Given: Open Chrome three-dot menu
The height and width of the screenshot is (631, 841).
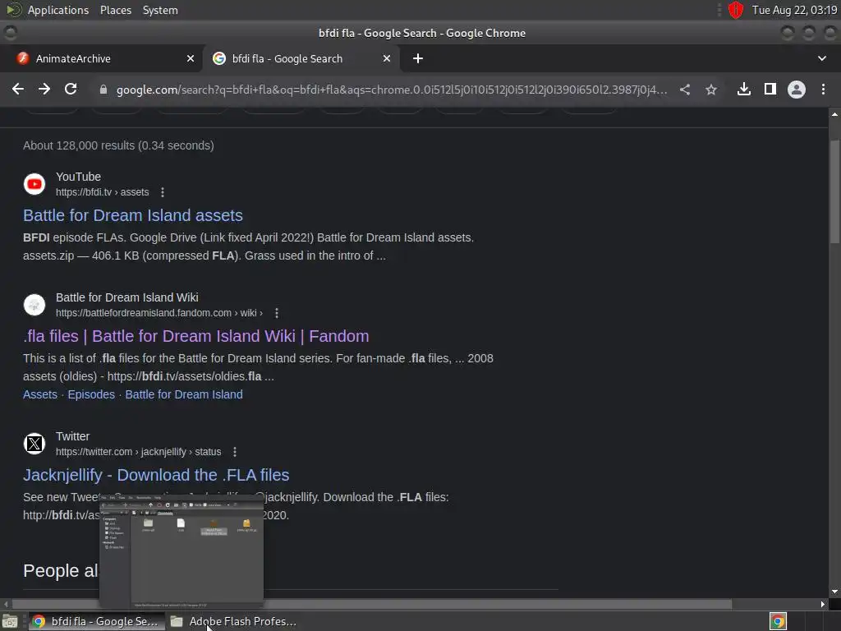Looking at the screenshot, I should [x=823, y=89].
